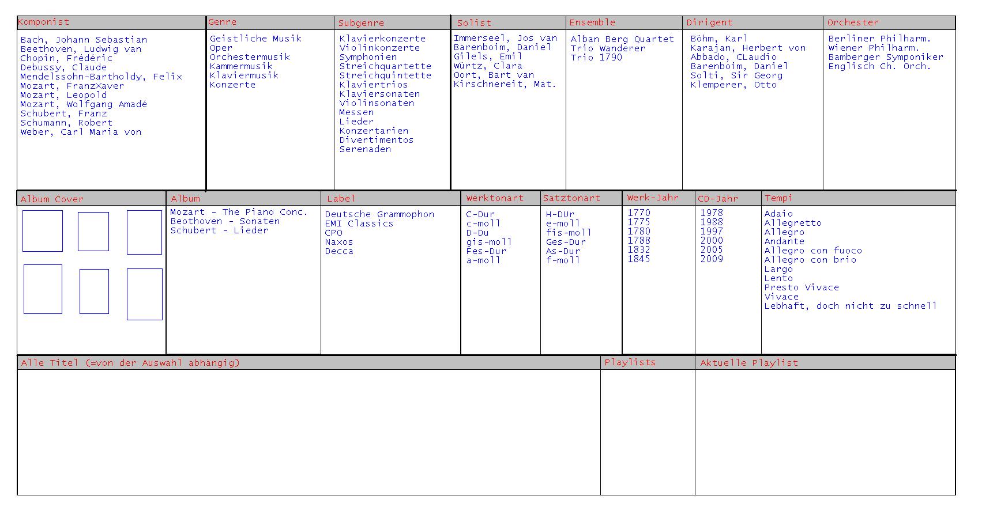The image size is (982, 515).
Task: Choose Mozart, Leopold in composer list
Action: tap(63, 95)
